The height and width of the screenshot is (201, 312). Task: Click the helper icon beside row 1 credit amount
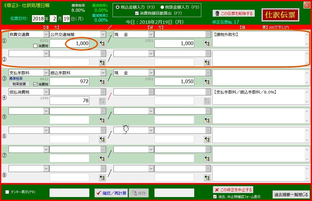207,44
